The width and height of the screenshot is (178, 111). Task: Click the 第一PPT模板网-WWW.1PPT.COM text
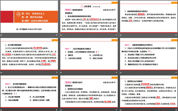click(29, 29)
